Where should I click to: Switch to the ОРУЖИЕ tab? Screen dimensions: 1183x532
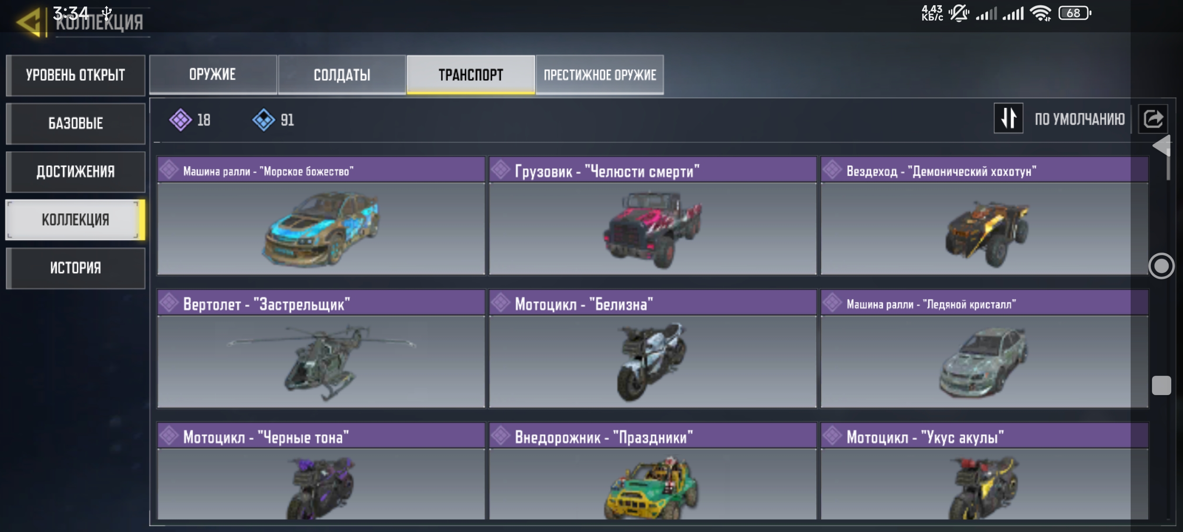[x=212, y=75]
